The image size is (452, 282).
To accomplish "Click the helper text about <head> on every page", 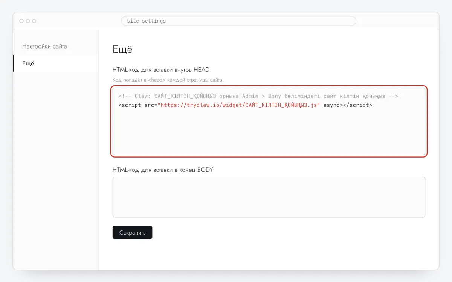I will (168, 80).
